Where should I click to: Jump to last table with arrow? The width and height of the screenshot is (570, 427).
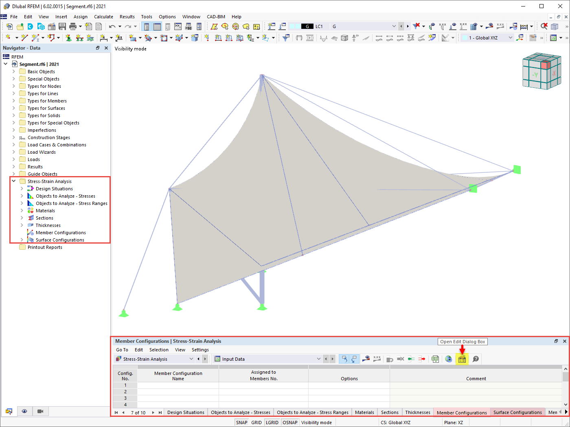[x=160, y=412]
